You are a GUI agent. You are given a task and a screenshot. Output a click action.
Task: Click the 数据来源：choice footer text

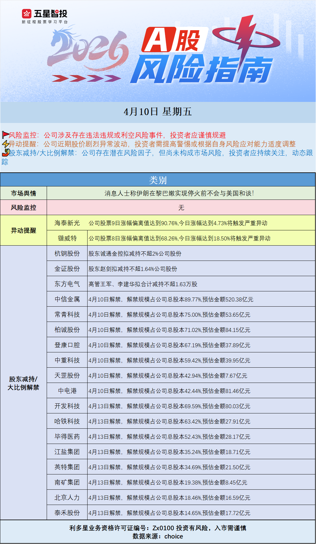pyautogui.click(x=158, y=536)
